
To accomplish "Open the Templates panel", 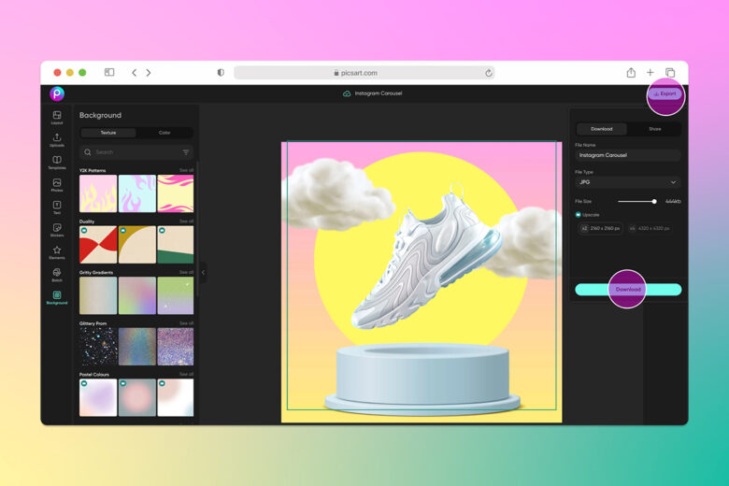I will click(x=57, y=163).
